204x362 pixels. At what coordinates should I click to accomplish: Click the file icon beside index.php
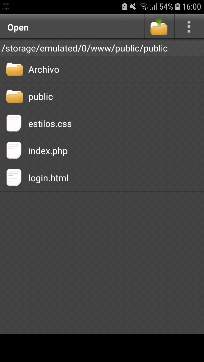point(14,150)
